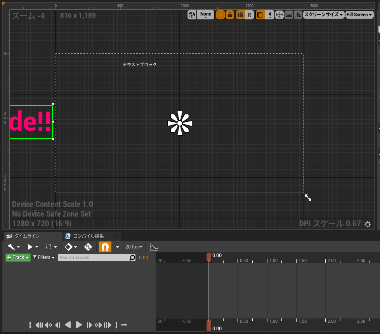Screen dimensions: 380x334
Task: Open the Fill Screen dropdown
Action: [359, 15]
